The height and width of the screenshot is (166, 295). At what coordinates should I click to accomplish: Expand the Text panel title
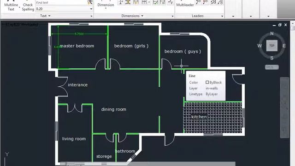[x=45, y=16]
